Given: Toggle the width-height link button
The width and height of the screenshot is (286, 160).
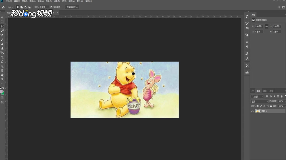Looking at the screenshot, I should (266, 26).
